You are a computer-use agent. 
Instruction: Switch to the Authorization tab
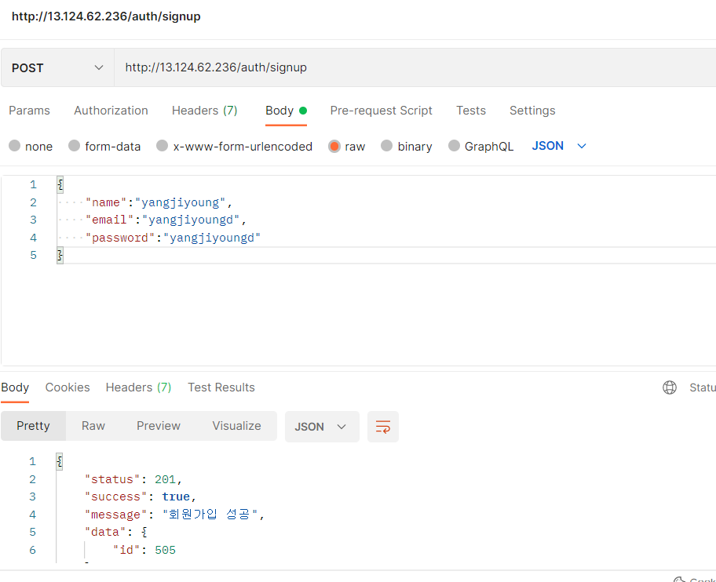pos(111,111)
